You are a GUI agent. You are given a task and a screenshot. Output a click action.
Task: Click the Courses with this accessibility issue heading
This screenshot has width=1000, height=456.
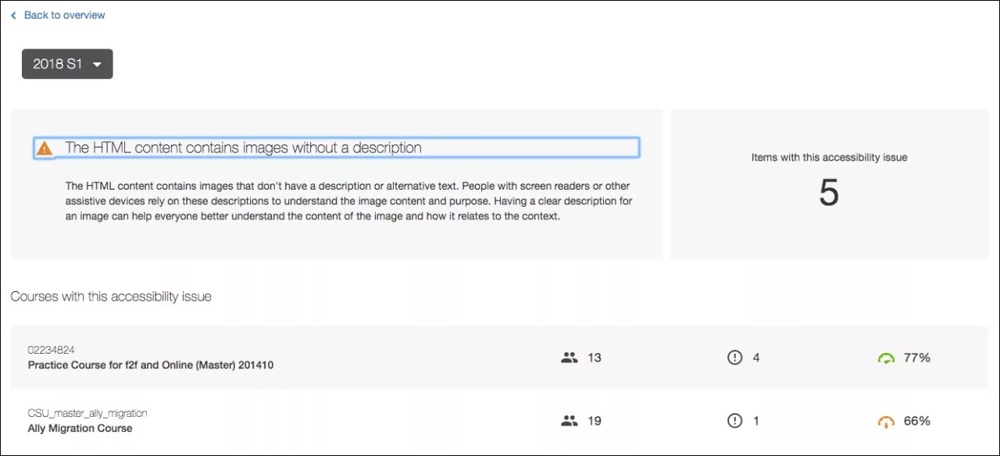pos(111,297)
